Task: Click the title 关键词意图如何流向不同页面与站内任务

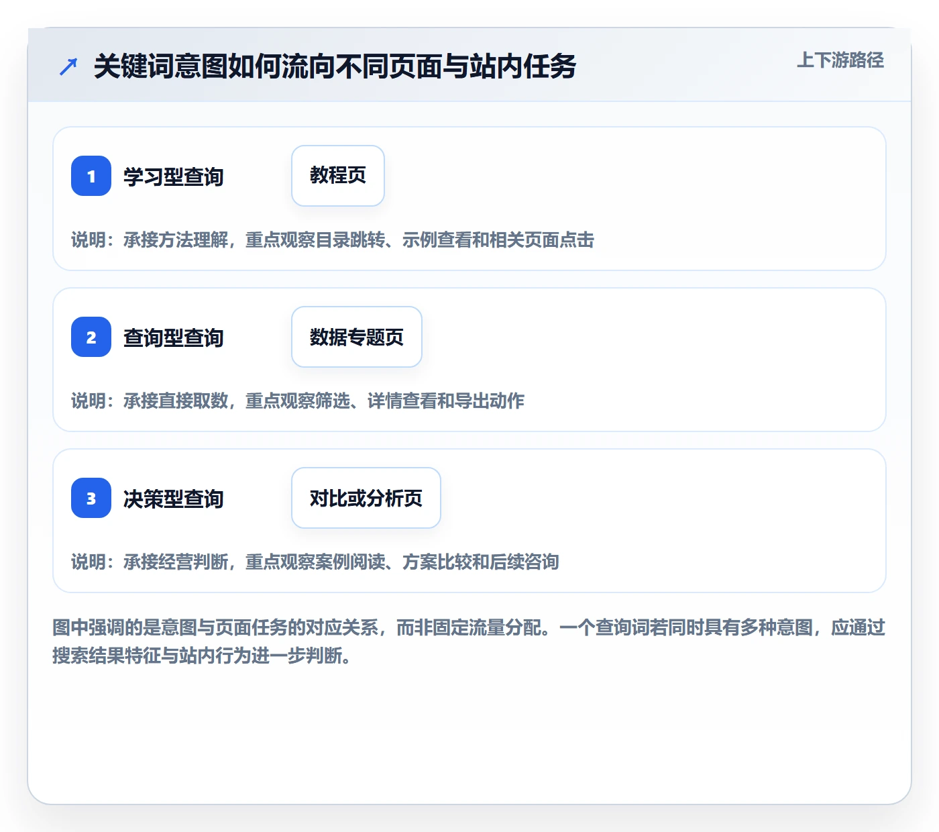Action: pos(335,66)
